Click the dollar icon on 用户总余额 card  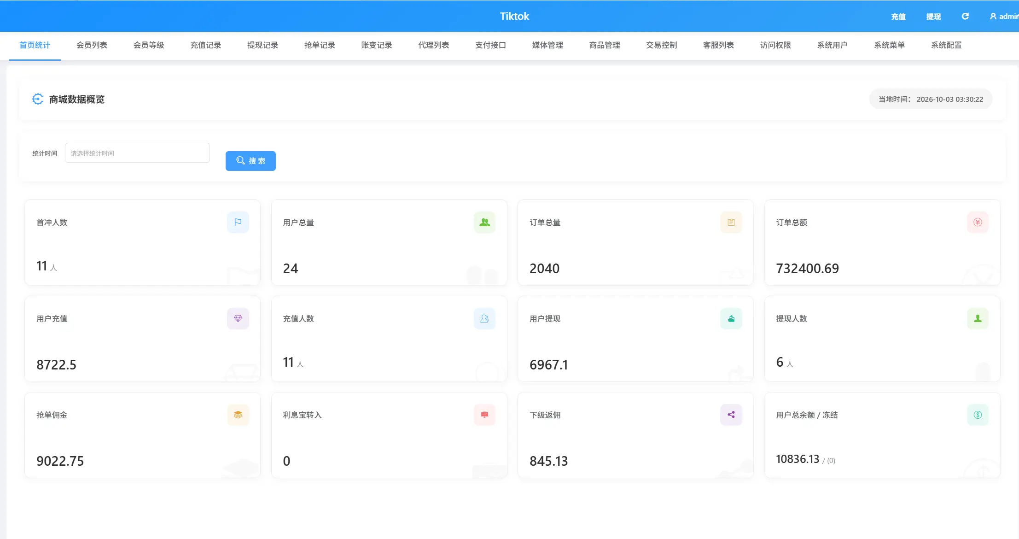click(978, 415)
